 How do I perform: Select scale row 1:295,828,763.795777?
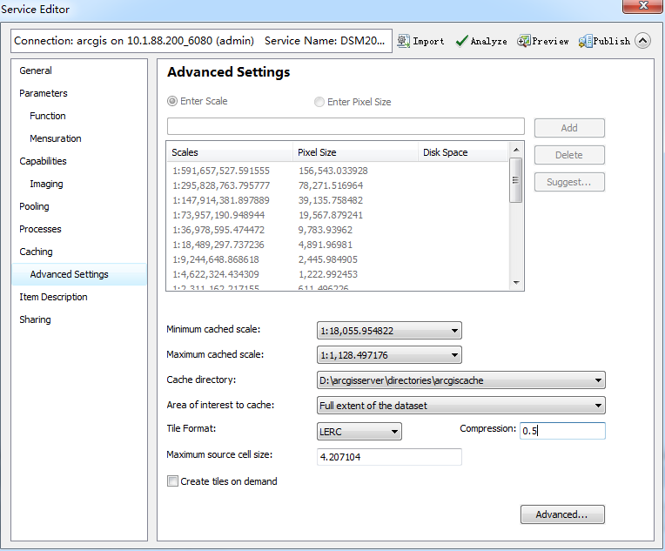coord(221,185)
